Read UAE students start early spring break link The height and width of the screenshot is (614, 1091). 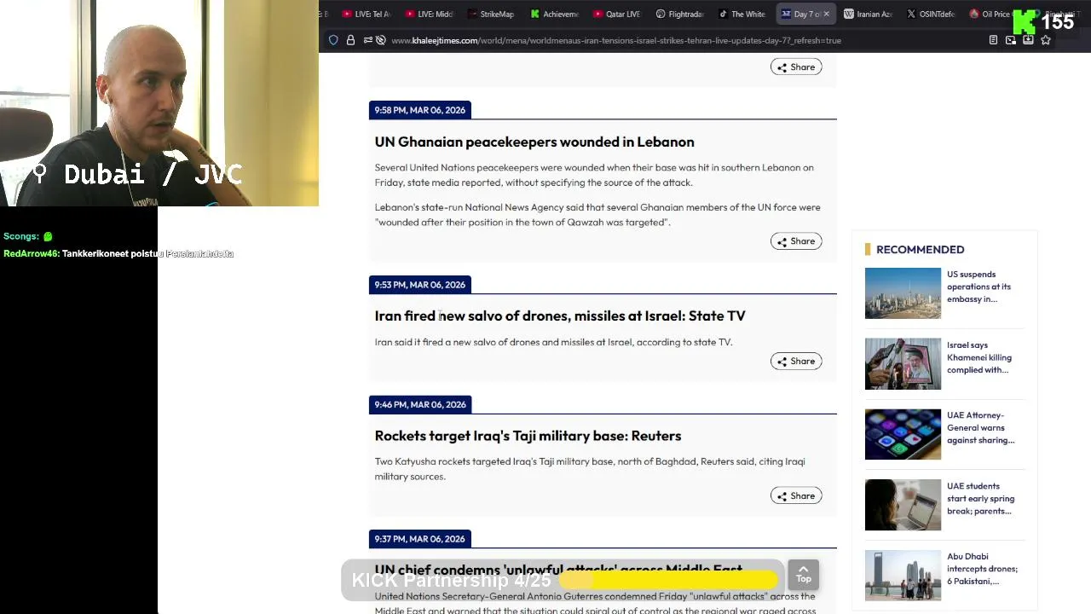pos(981,498)
